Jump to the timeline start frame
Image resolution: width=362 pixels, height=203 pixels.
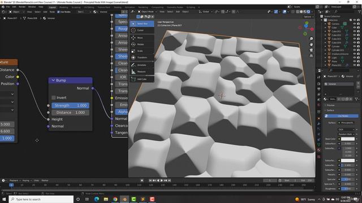pyautogui.click(x=150, y=180)
